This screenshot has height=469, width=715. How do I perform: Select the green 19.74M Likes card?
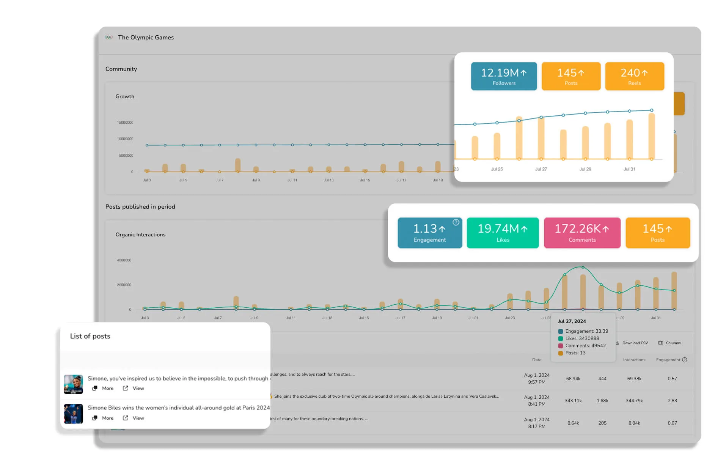pos(503,233)
